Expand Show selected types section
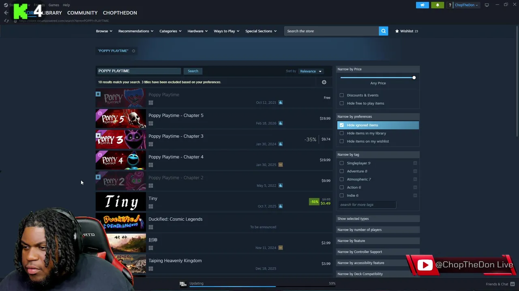The image size is (519, 291). (x=378, y=219)
